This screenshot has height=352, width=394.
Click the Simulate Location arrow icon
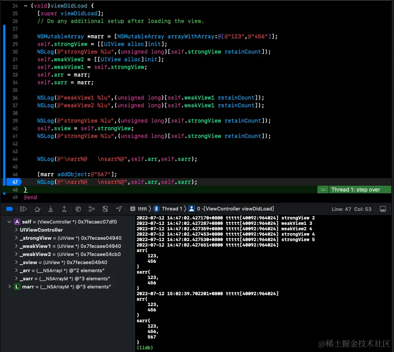119,209
